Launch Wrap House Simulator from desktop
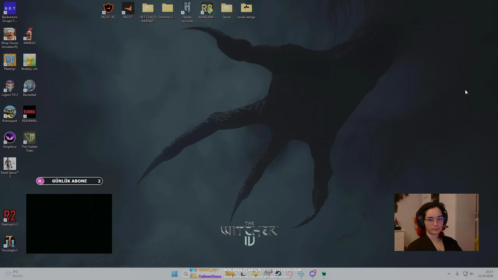 tap(10, 38)
